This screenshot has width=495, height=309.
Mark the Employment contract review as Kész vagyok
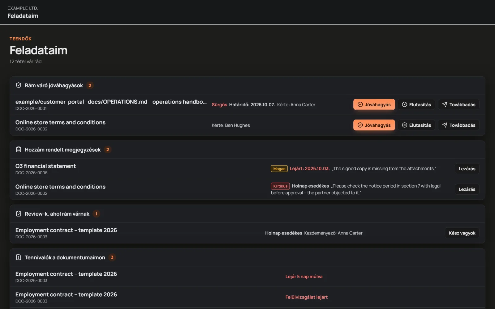(x=462, y=233)
